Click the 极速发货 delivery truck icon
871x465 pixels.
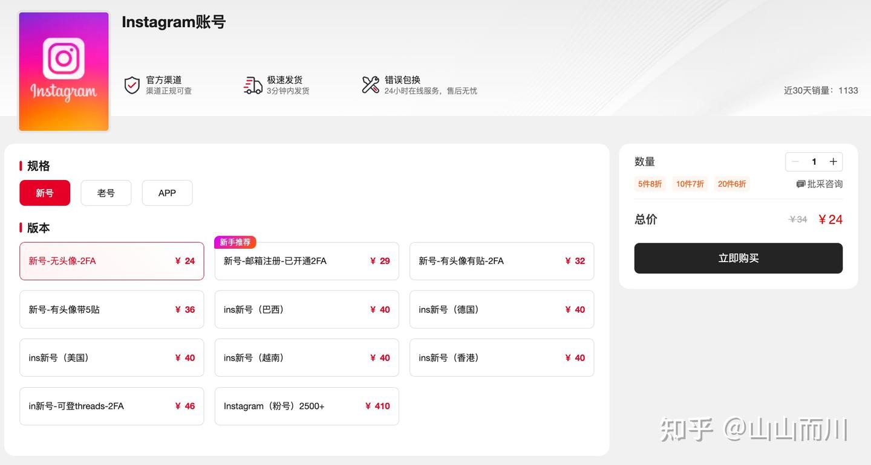(x=252, y=85)
